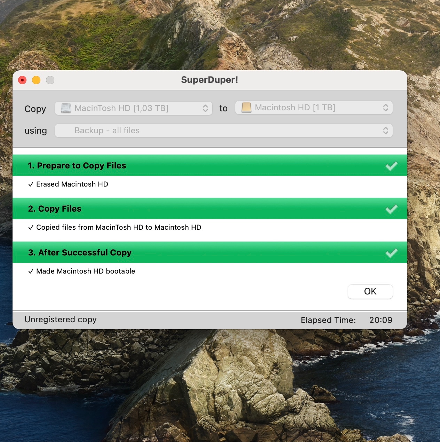Click the internal disk icon in source dropdown
The image size is (440, 442).
point(66,108)
